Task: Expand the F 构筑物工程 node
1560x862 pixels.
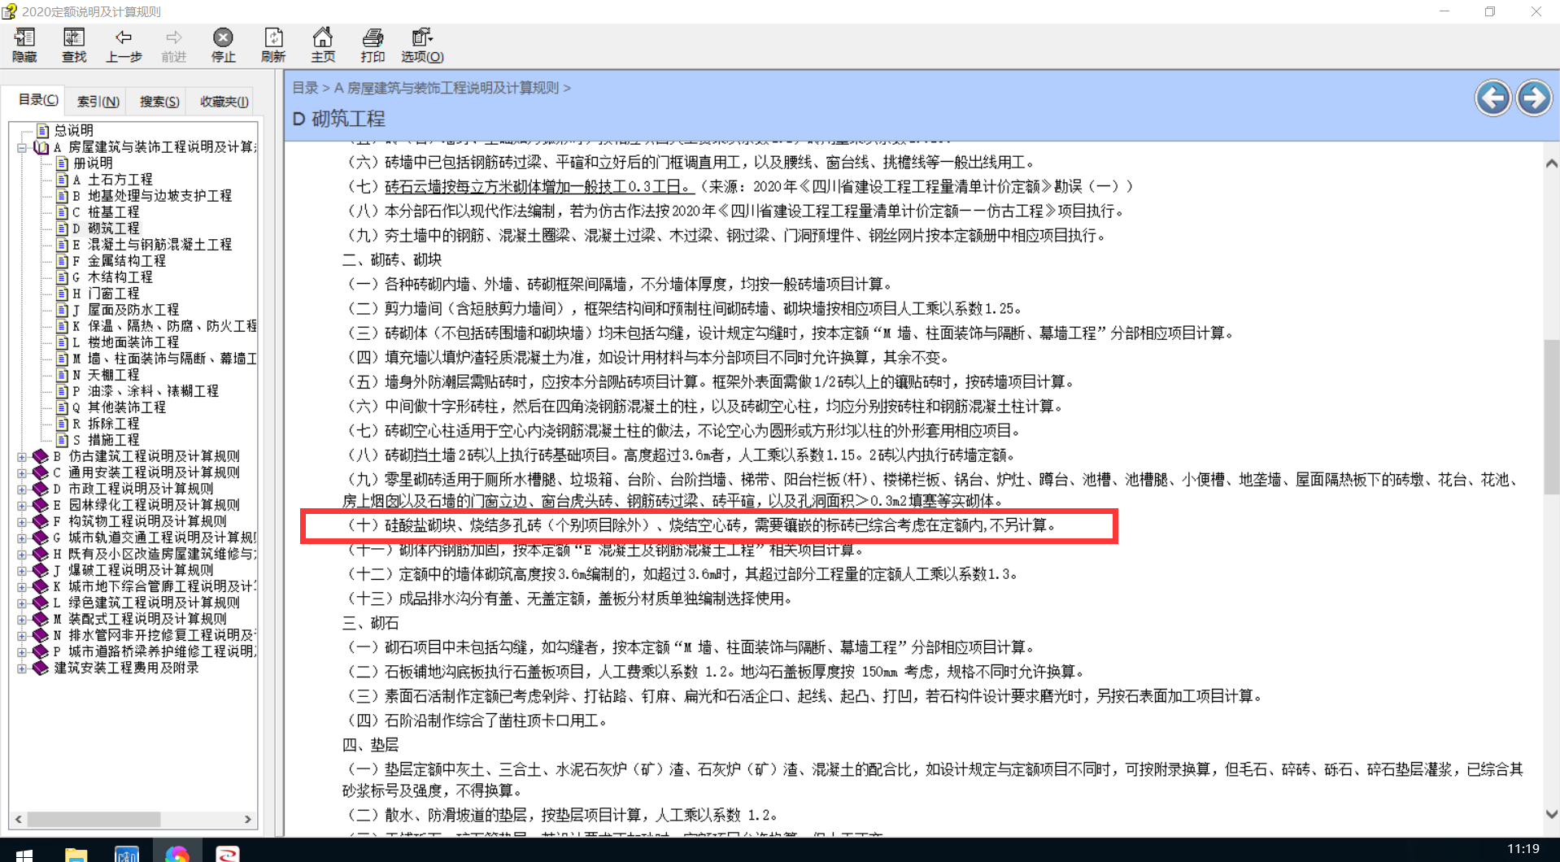Action: pyautogui.click(x=22, y=521)
